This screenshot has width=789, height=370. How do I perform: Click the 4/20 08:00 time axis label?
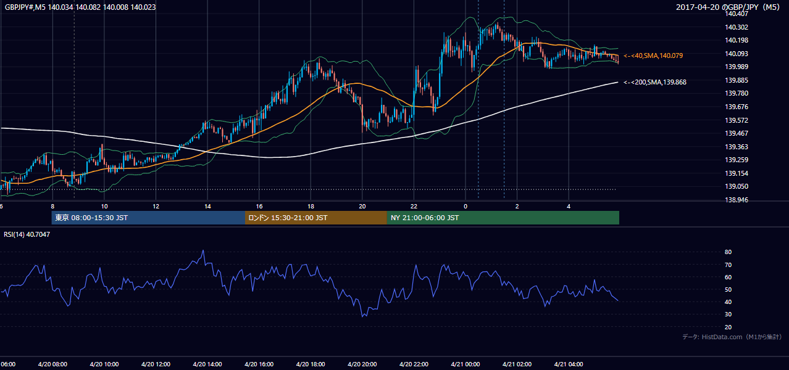click(x=52, y=364)
